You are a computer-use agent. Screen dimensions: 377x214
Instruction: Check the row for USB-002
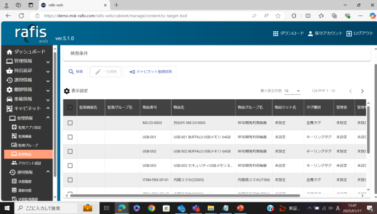[x=70, y=151]
